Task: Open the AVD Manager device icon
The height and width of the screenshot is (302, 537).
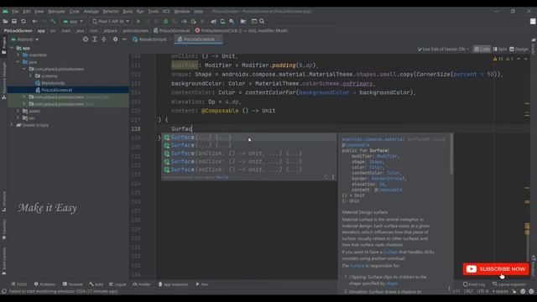Action: click(222, 21)
